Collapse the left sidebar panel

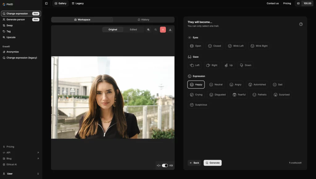(x=46, y=3)
